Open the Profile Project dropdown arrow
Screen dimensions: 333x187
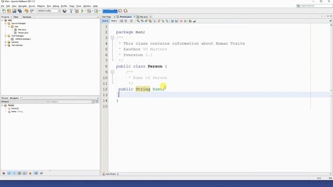tap(99, 11)
